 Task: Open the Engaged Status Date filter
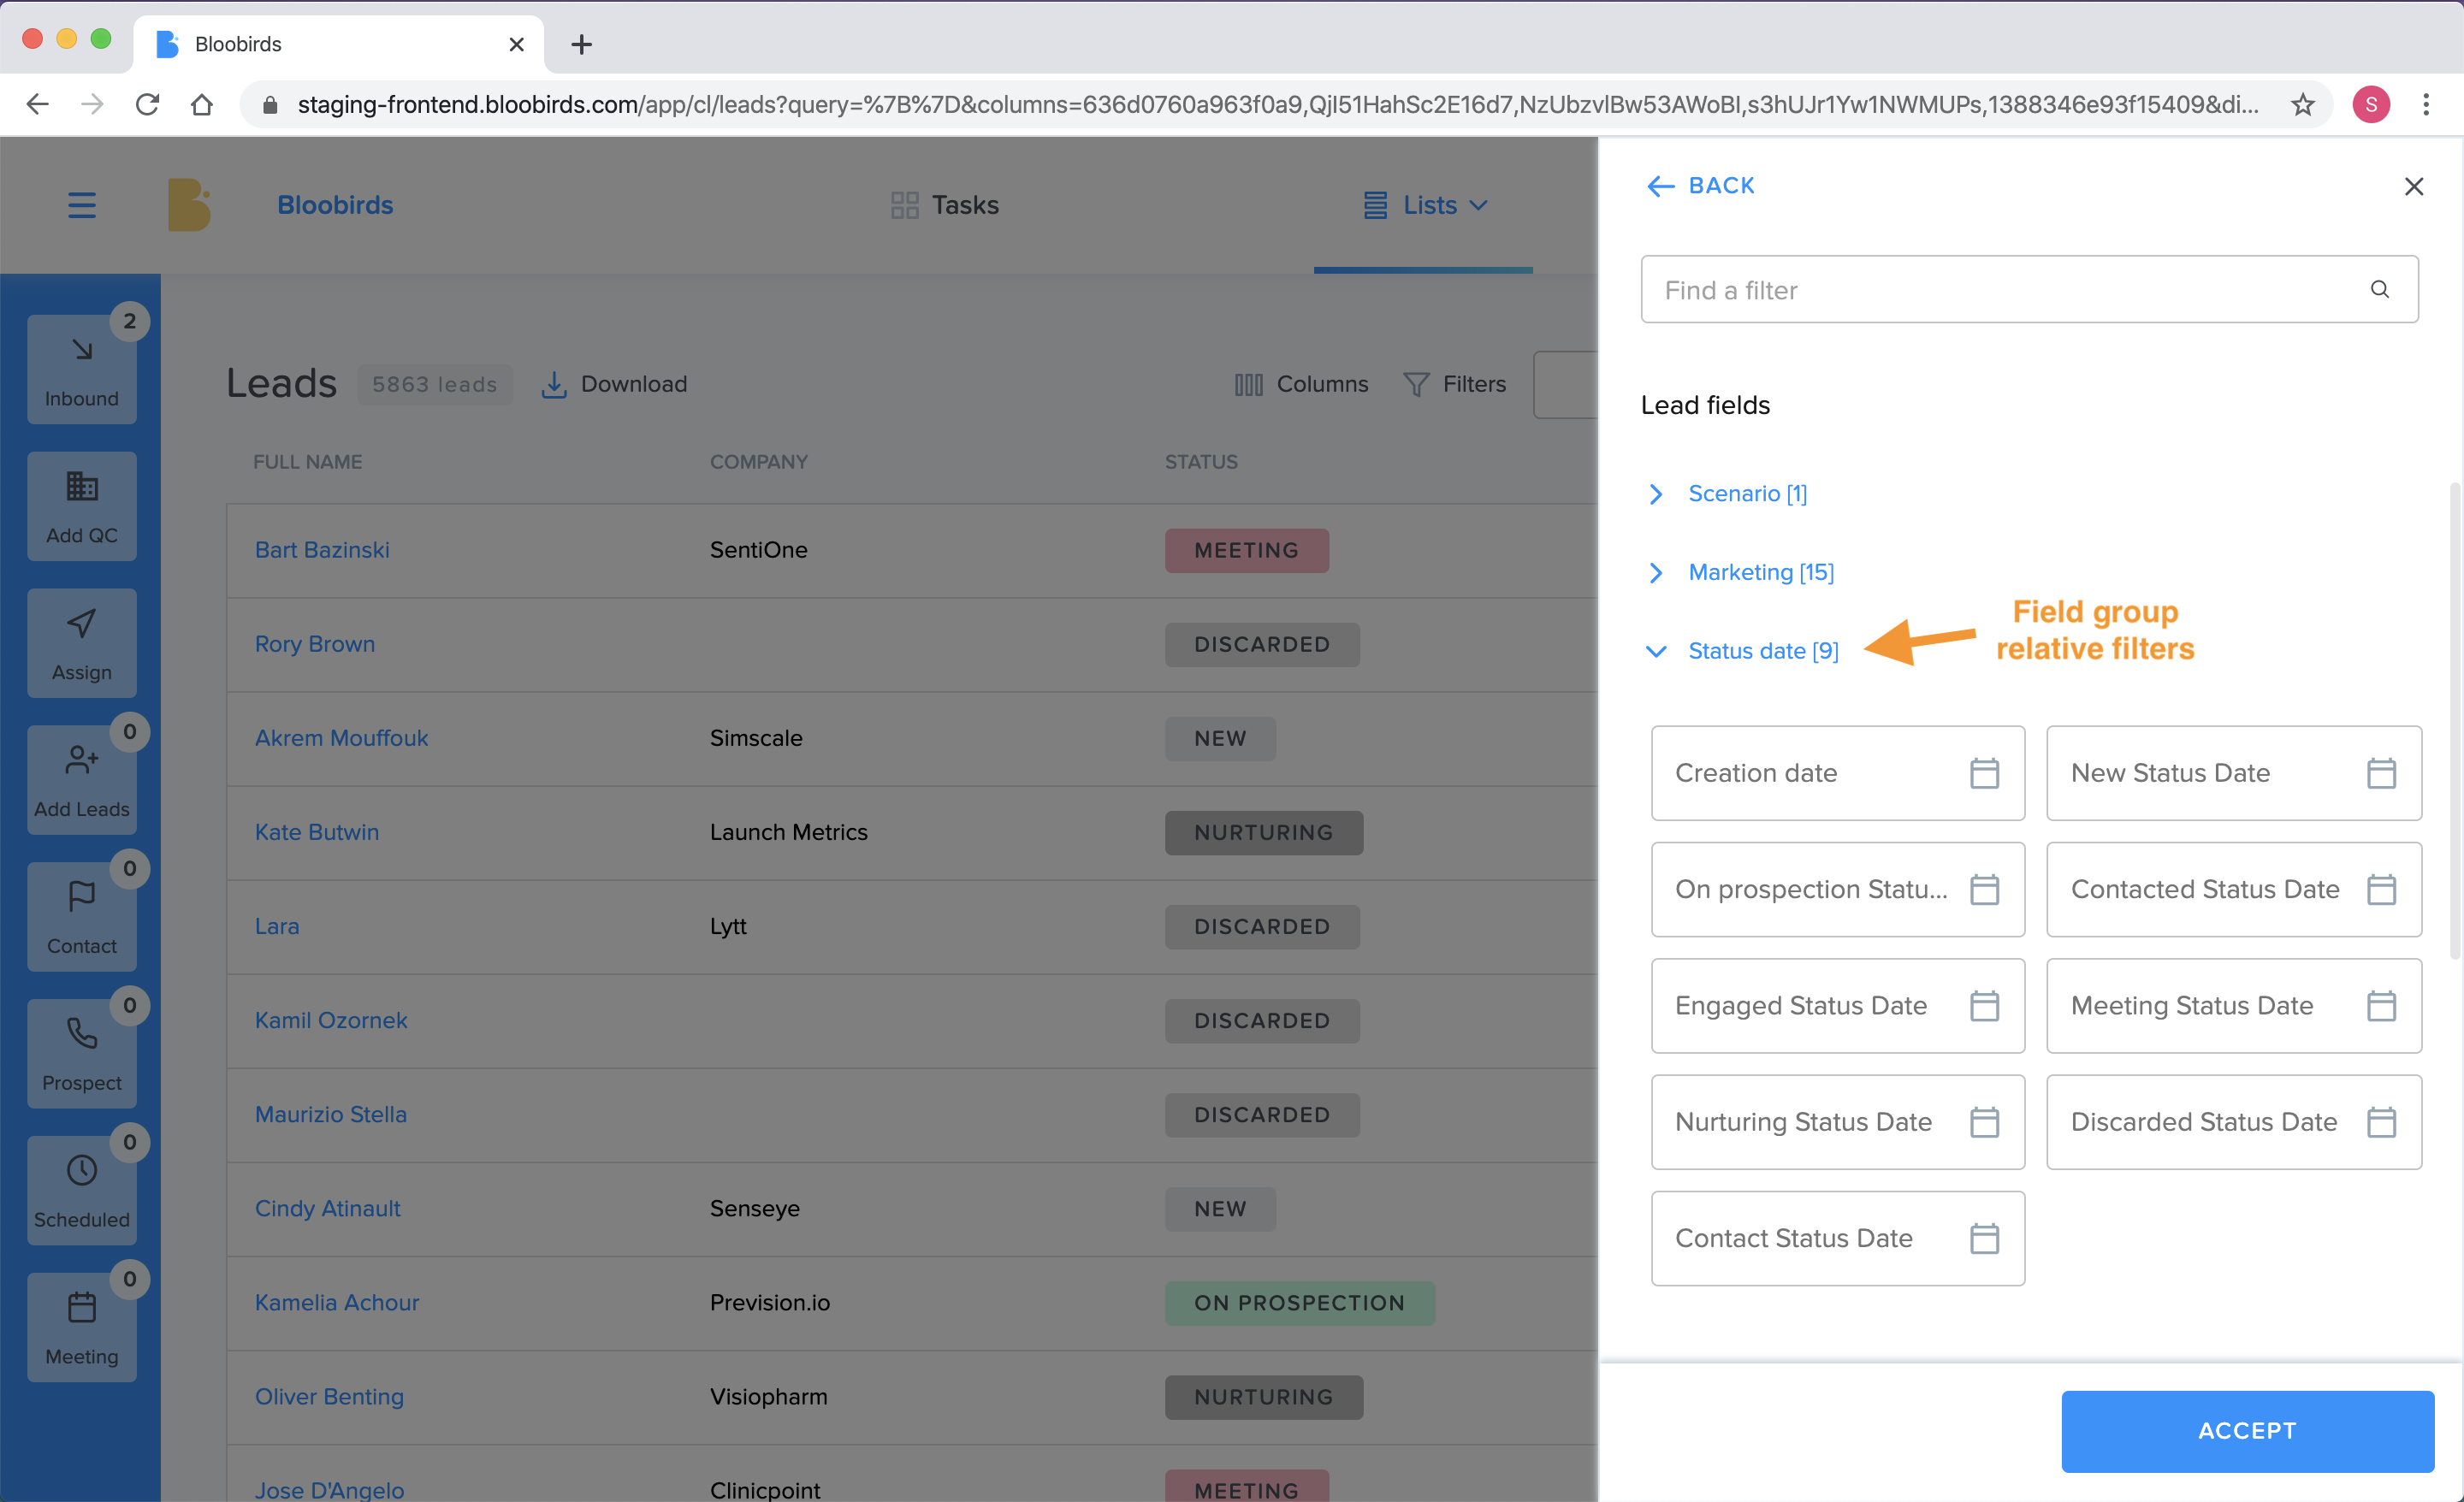pyautogui.click(x=1838, y=1006)
